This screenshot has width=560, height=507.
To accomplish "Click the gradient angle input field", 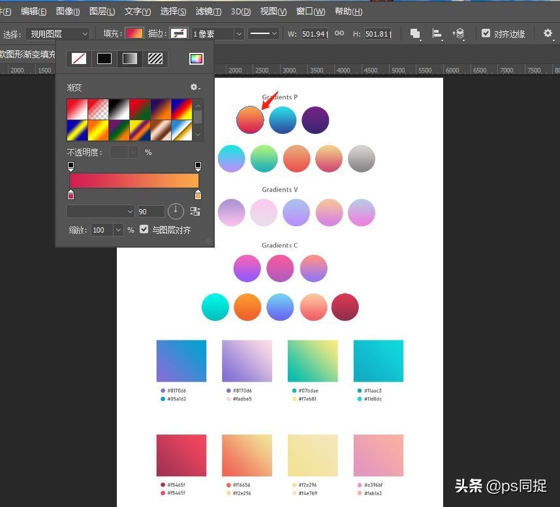I will click(x=150, y=212).
